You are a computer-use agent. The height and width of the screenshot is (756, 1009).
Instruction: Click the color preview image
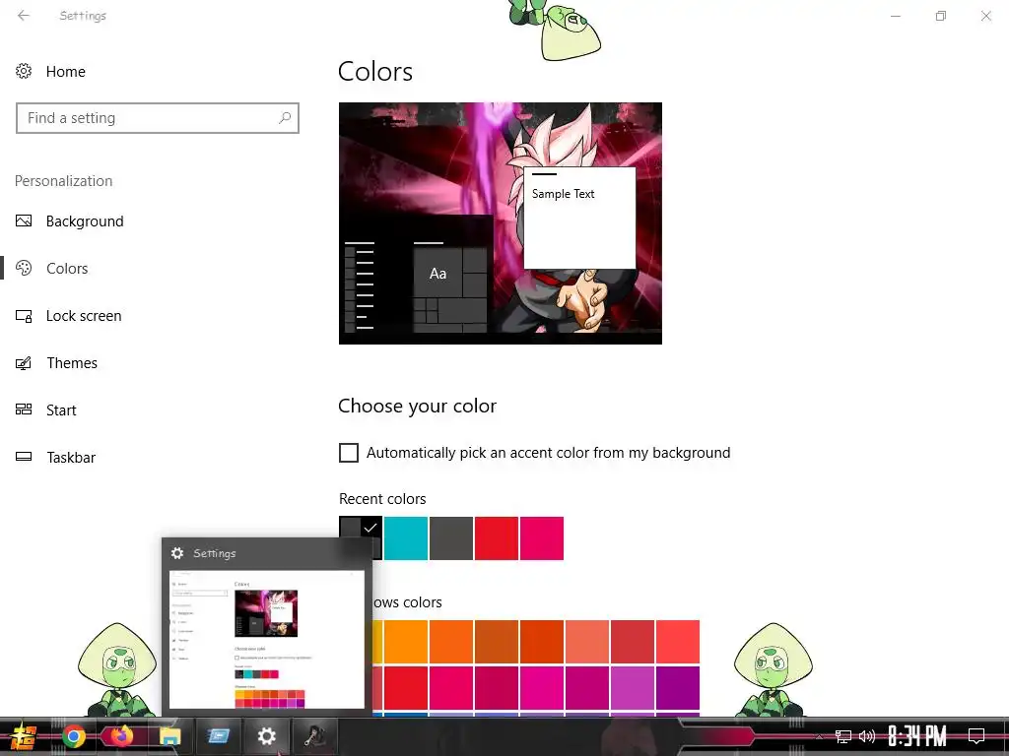click(500, 223)
